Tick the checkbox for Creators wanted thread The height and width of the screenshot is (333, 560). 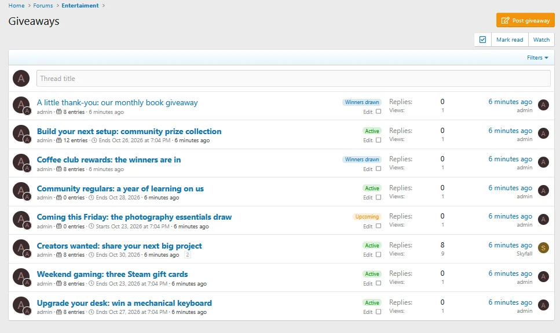(379, 254)
